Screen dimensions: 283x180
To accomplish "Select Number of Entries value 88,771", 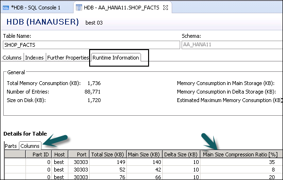I will tap(92, 92).
